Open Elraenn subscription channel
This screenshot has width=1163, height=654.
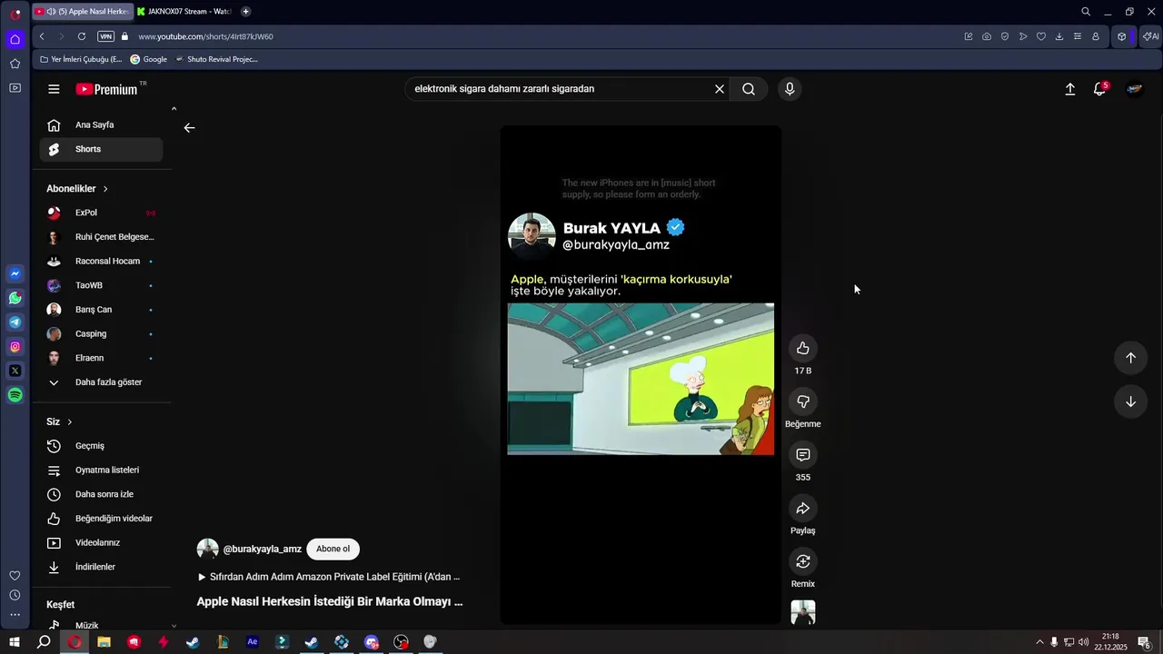pyautogui.click(x=101, y=358)
